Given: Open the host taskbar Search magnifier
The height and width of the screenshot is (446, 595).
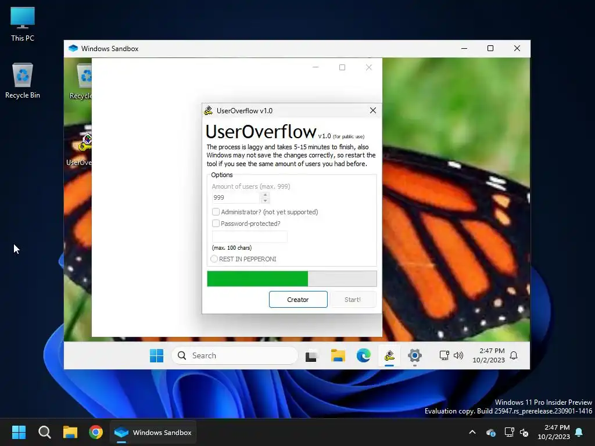Looking at the screenshot, I should tap(44, 432).
